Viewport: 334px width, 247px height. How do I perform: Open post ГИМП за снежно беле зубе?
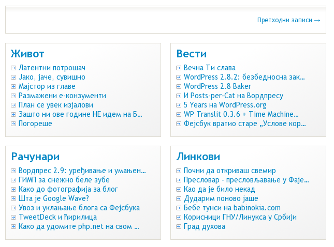(x=64, y=180)
